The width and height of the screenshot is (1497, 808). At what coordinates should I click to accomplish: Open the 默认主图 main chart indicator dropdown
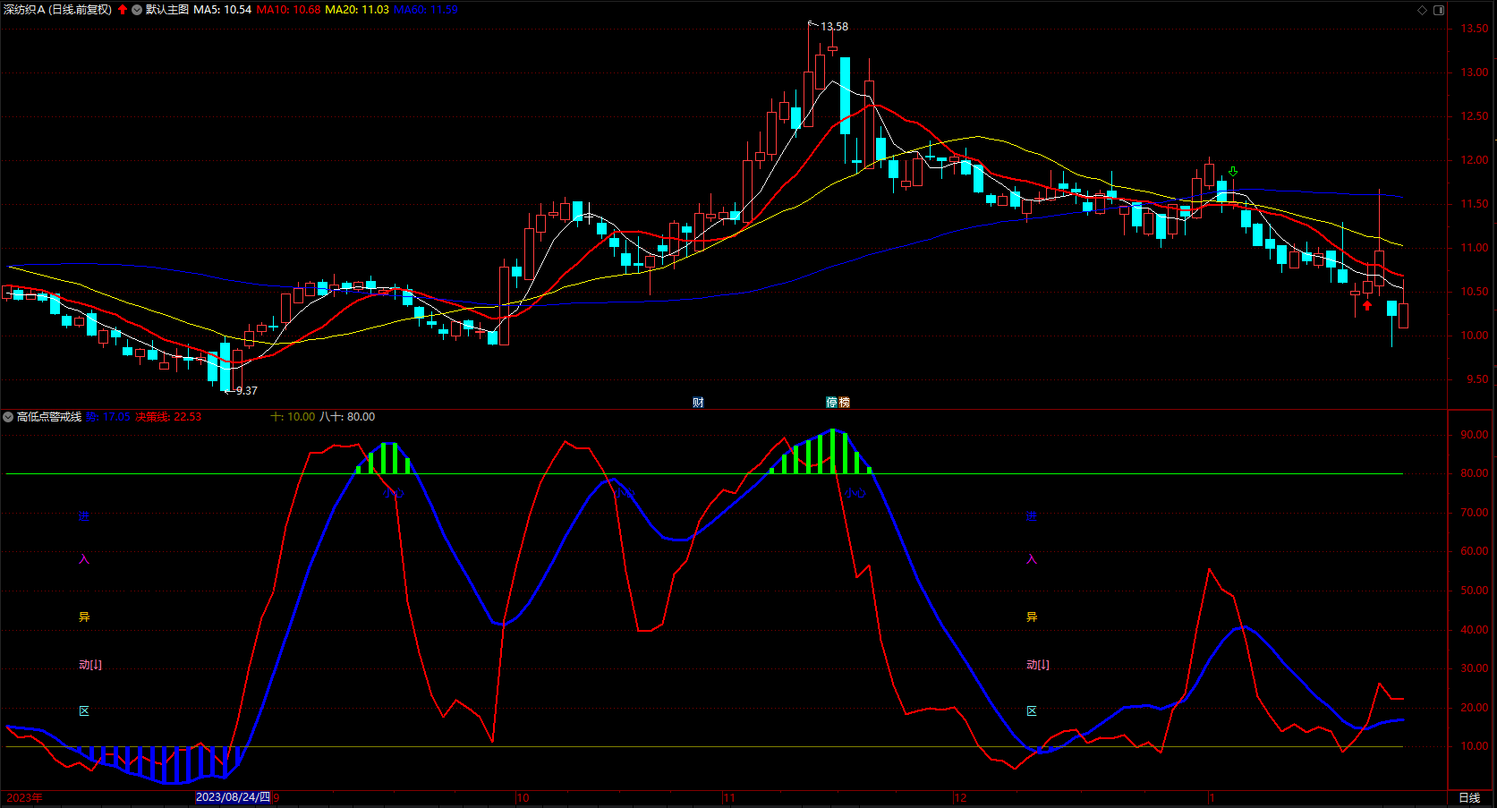137,10
